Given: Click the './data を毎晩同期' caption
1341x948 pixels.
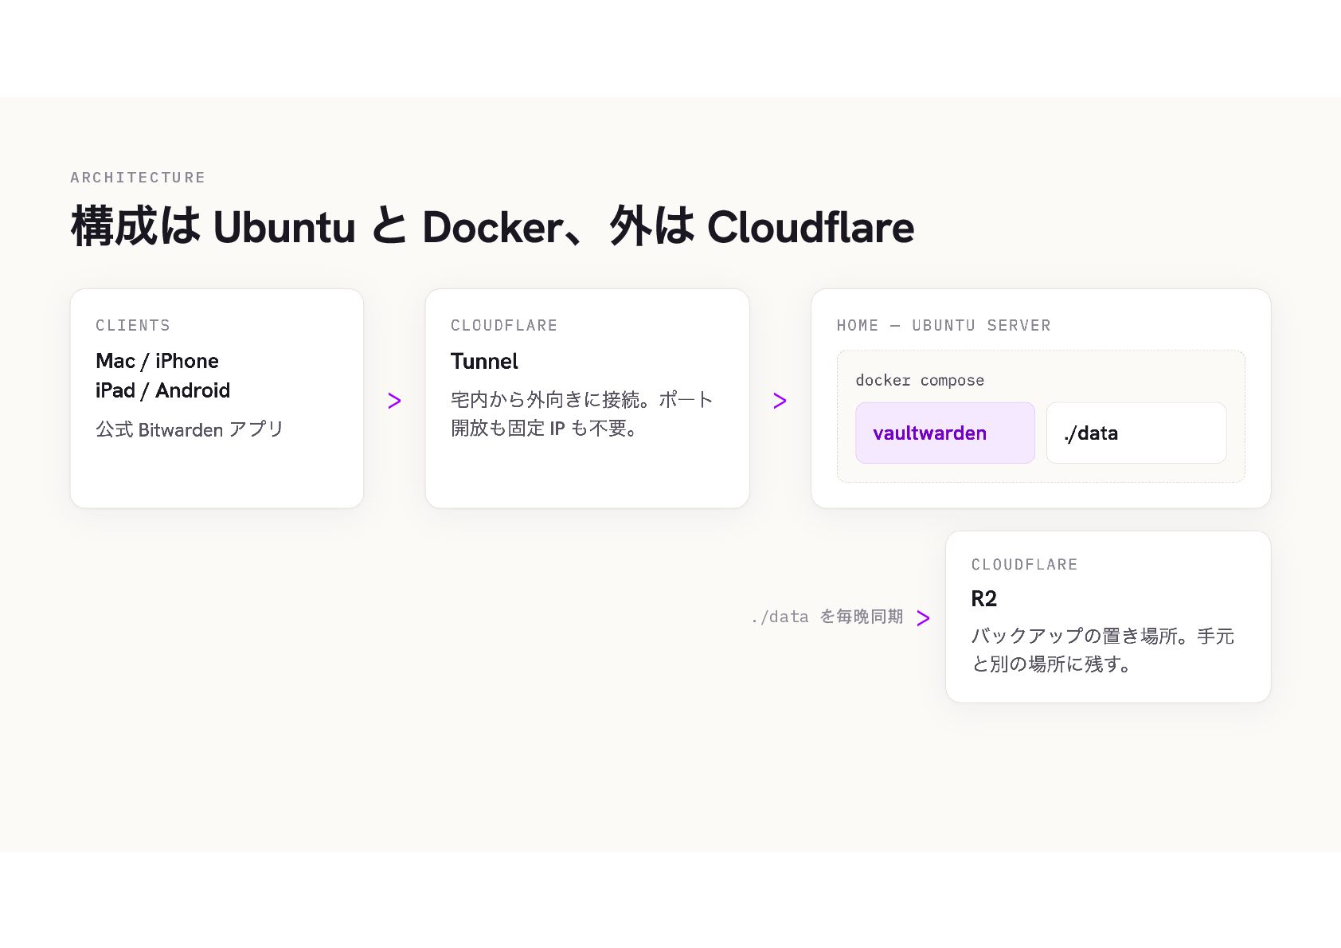Looking at the screenshot, I should 827,617.
